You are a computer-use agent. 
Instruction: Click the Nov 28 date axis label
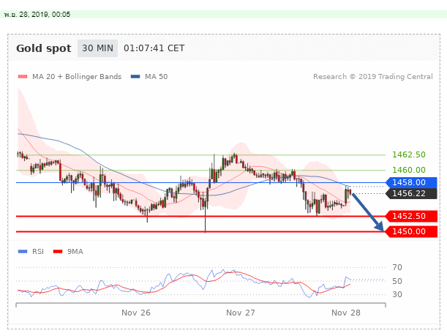[346, 313]
